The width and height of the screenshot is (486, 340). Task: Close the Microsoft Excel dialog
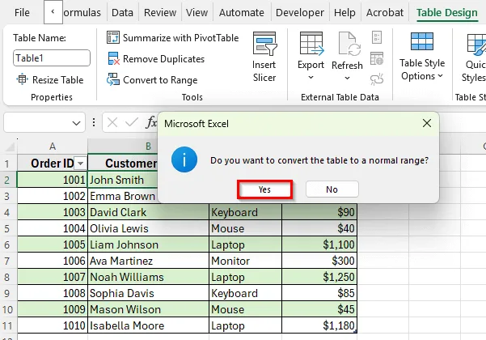(427, 123)
